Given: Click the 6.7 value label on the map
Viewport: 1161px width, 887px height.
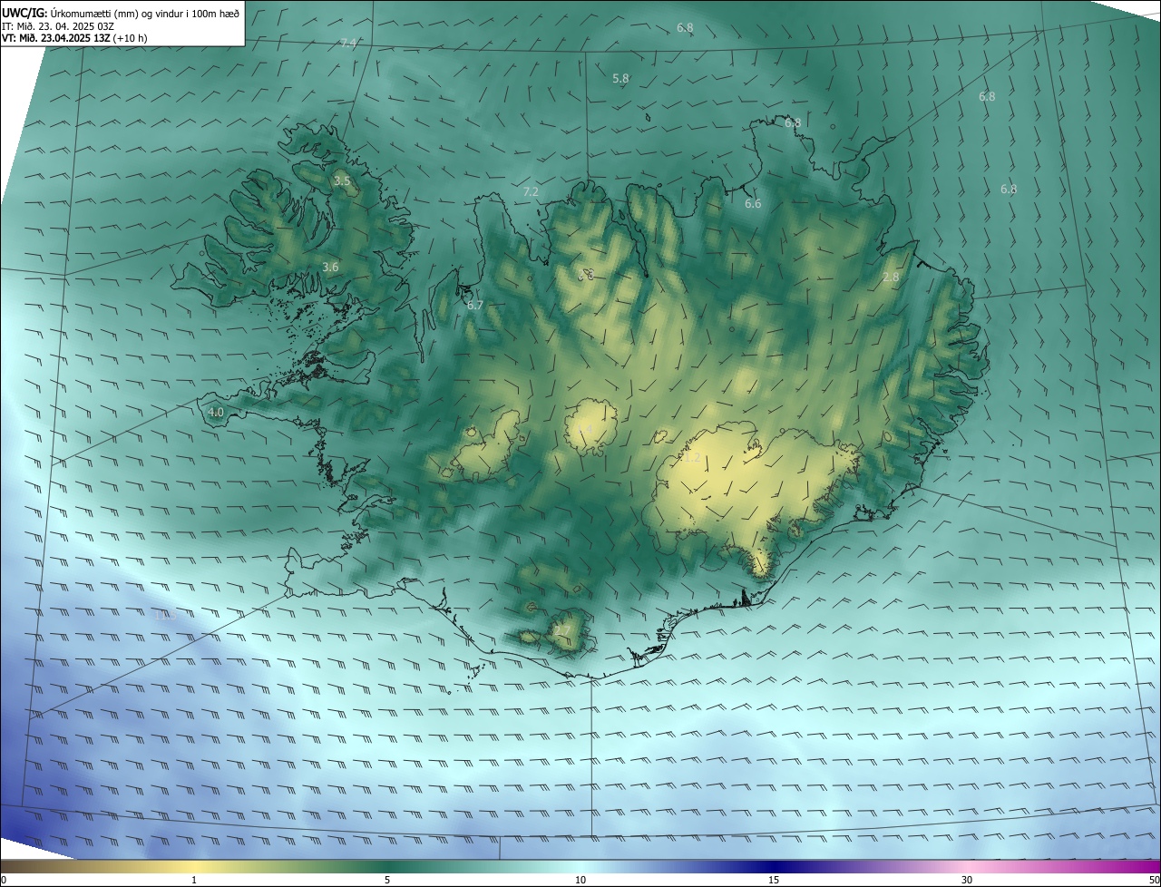Looking at the screenshot, I should [x=475, y=306].
